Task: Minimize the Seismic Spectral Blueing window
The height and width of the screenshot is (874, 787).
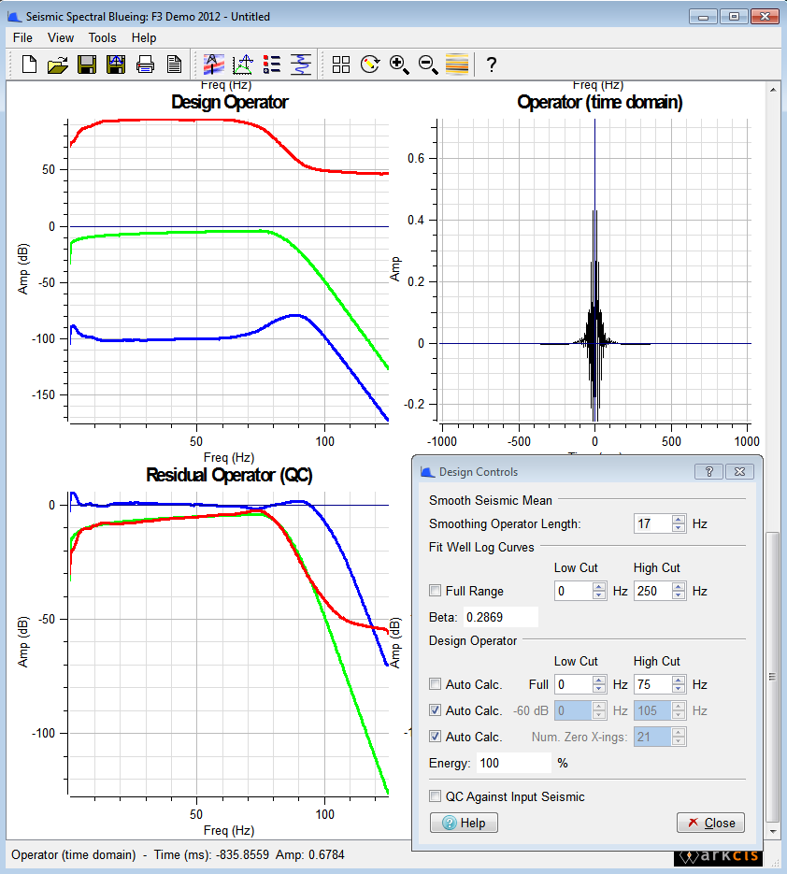Action: [703, 17]
